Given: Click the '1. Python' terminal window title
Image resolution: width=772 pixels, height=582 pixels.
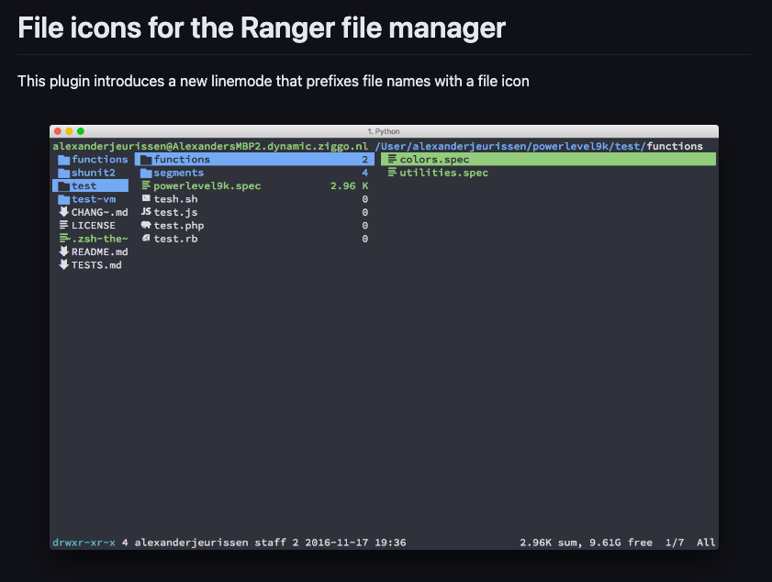Looking at the screenshot, I should click(384, 131).
